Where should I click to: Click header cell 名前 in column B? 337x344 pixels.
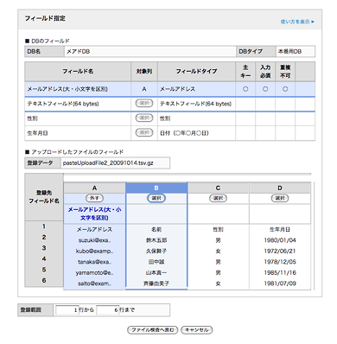(x=156, y=230)
